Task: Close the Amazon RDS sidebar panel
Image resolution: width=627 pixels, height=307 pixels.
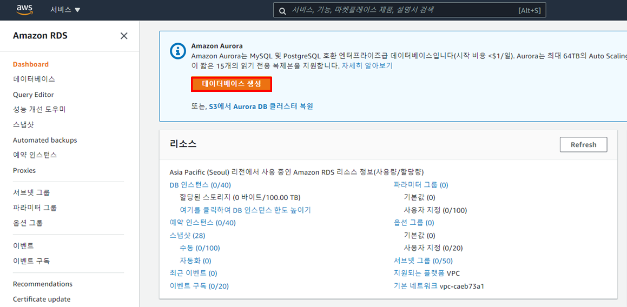Action: pyautogui.click(x=124, y=36)
